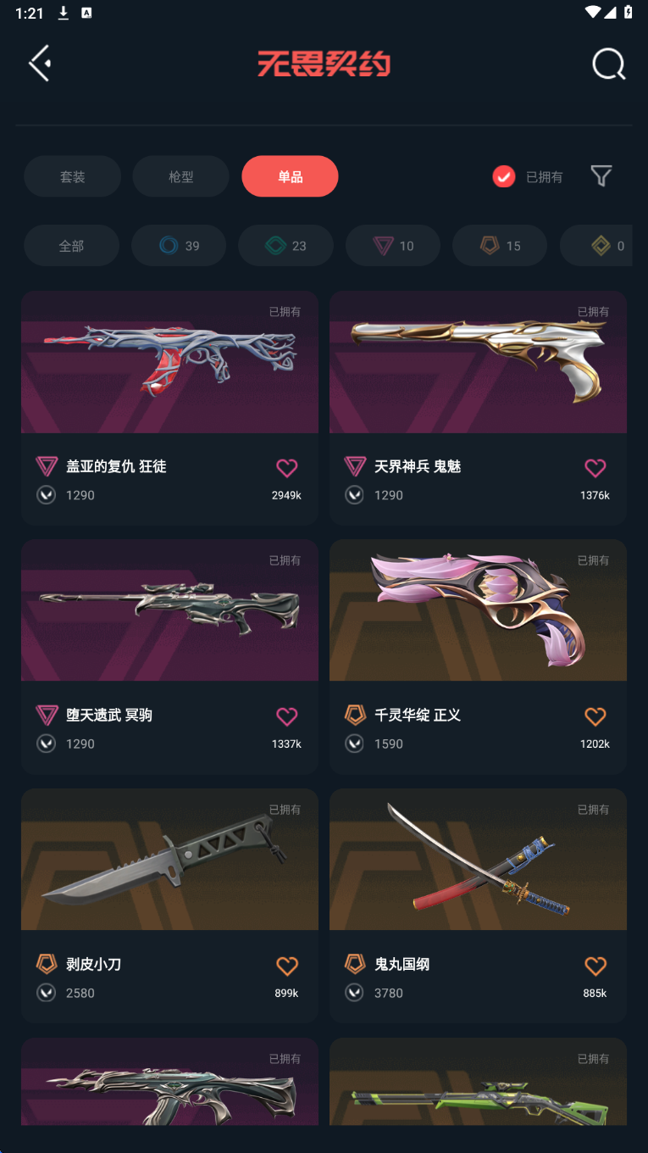Select the 单品 tab
The image size is (648, 1153).
290,176
